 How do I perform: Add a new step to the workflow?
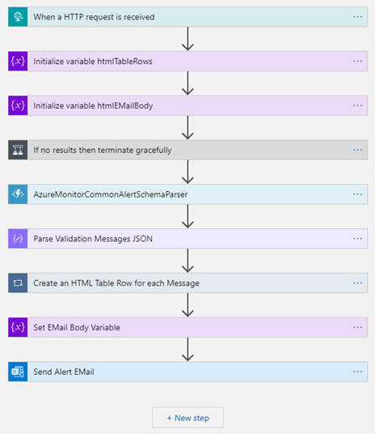point(188,418)
